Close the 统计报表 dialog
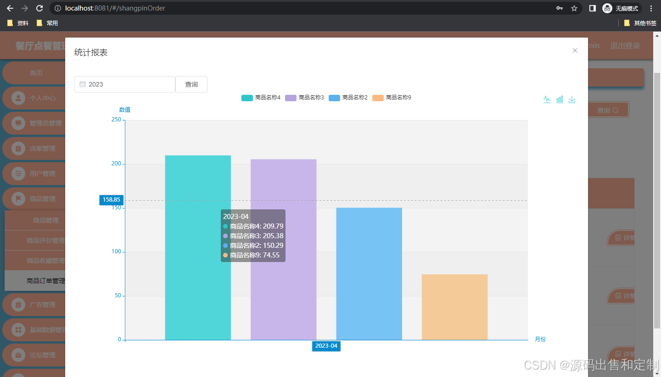Screen dimensions: 661x377 (x=575, y=50)
